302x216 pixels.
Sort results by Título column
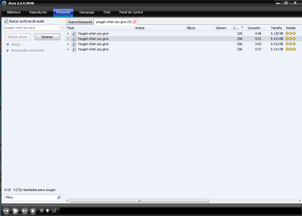99,28
